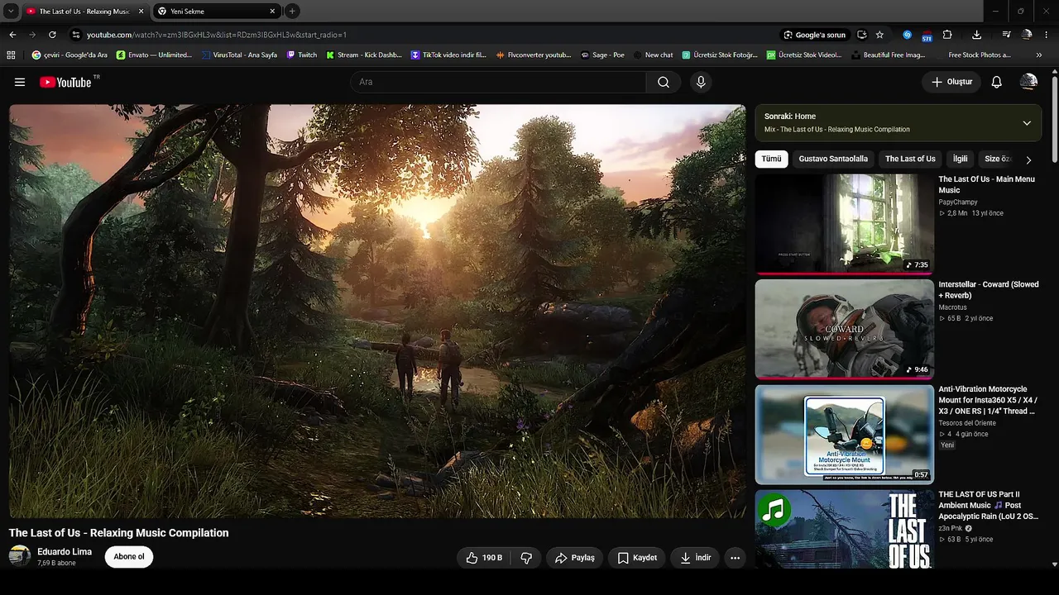Open the apps grid in bookmarks bar
The width and height of the screenshot is (1059, 595).
point(11,55)
